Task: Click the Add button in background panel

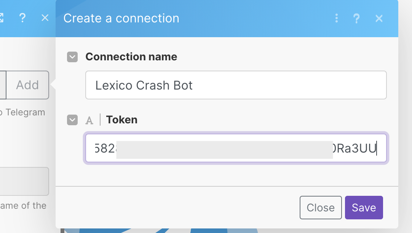Action: [x=27, y=85]
